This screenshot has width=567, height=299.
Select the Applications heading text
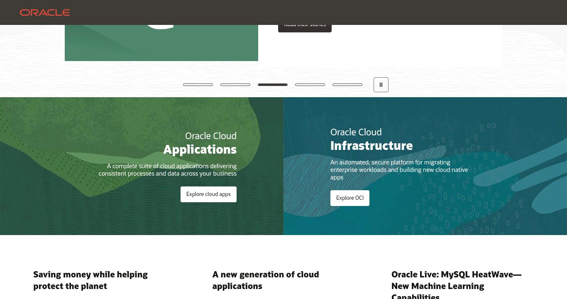coord(200,149)
